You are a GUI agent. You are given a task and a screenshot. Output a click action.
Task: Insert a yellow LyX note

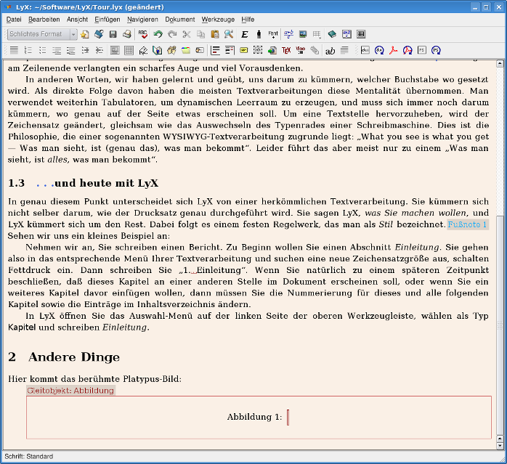tap(244, 50)
